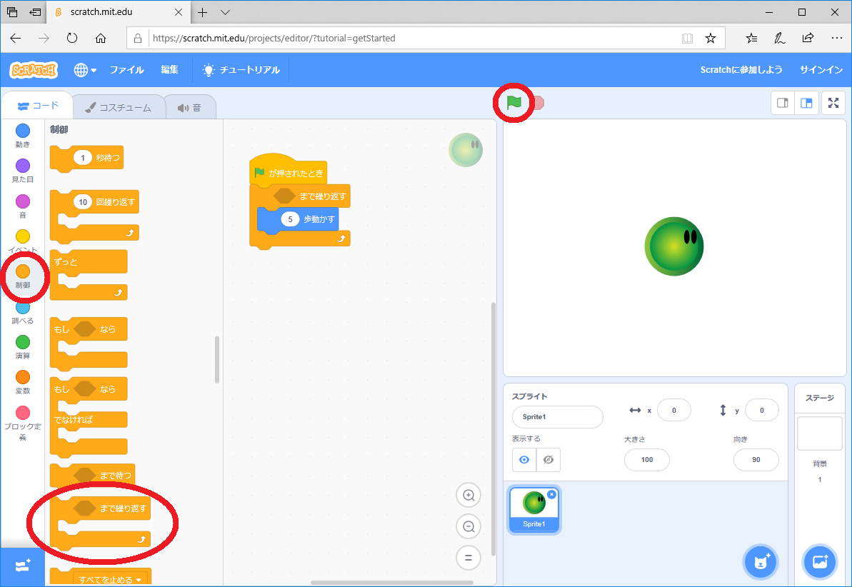Show the sprite with the eye button
Image resolution: width=852 pixels, height=587 pixels.
pos(523,460)
